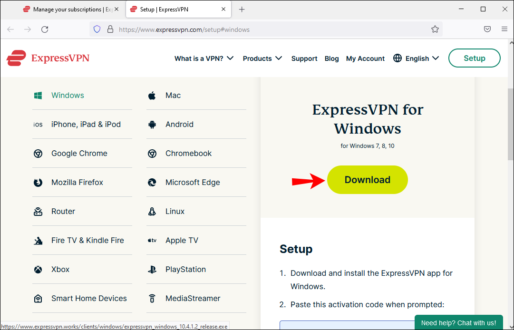Select the Linux penguin icon

152,212
